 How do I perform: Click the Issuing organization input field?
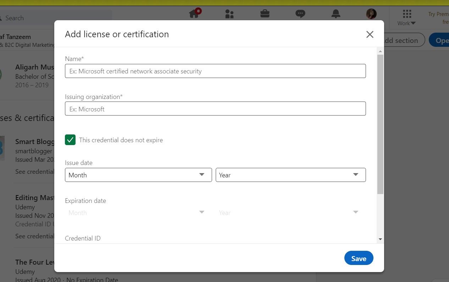(215, 109)
